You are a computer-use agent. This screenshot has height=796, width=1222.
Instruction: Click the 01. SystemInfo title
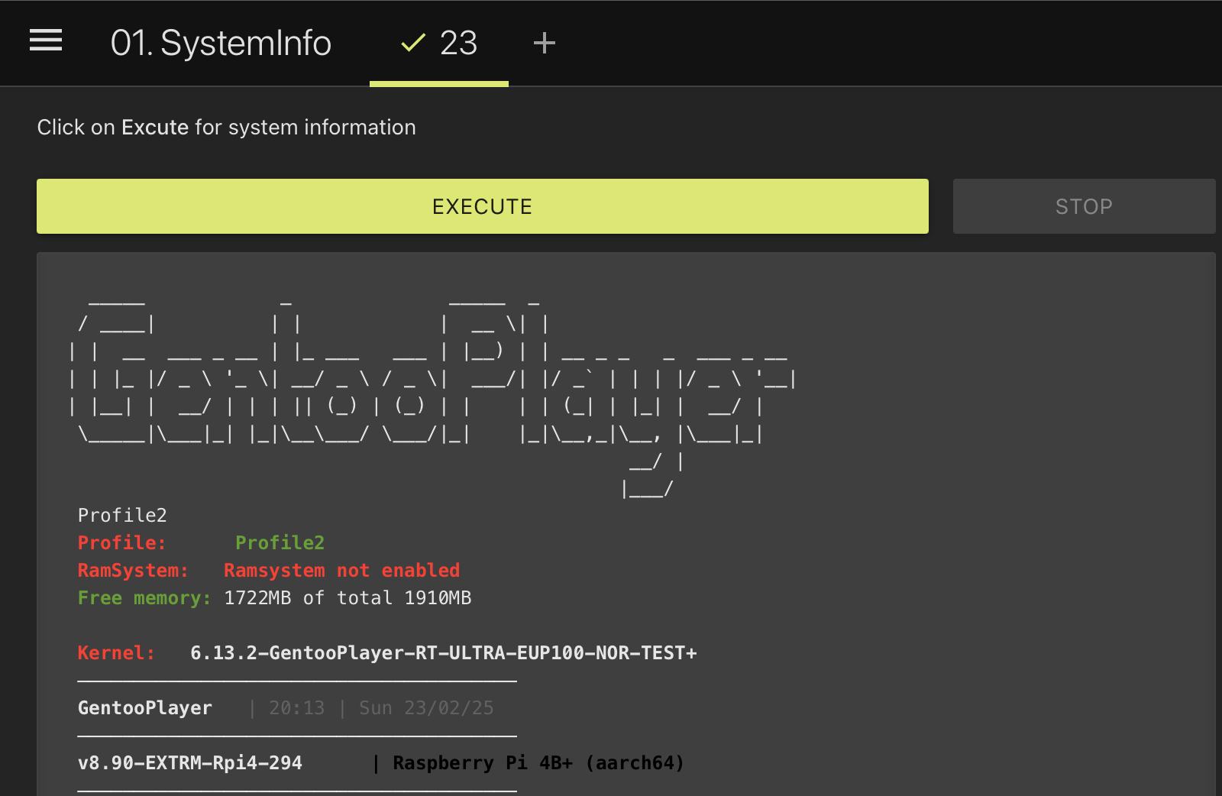coord(221,43)
